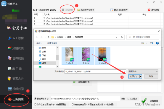
Task: Switch to 分割视频 split video
Action: pyautogui.click(x=16, y=48)
